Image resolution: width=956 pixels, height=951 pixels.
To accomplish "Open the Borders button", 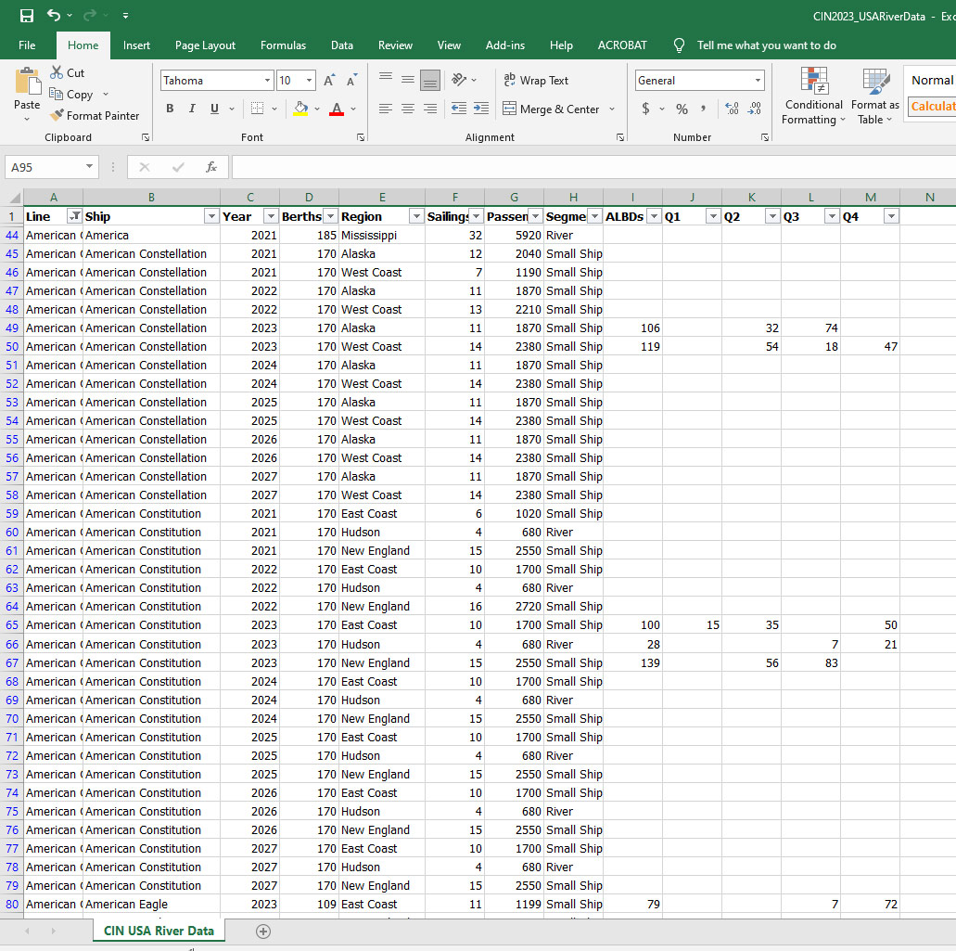I will point(257,109).
